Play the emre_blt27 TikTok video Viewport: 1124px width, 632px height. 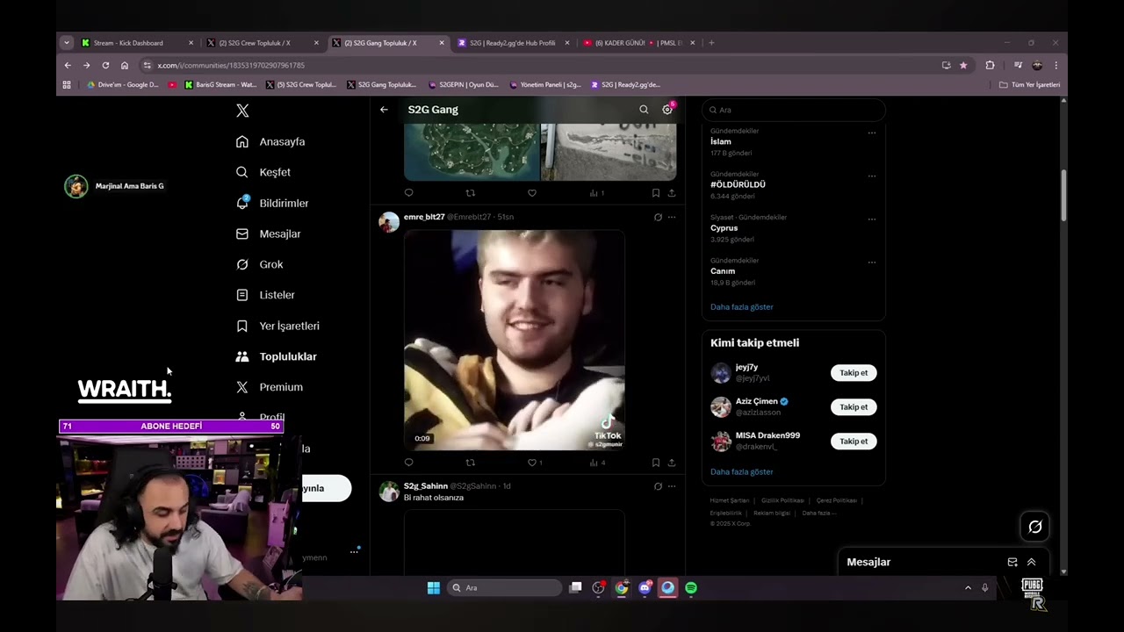pos(514,341)
